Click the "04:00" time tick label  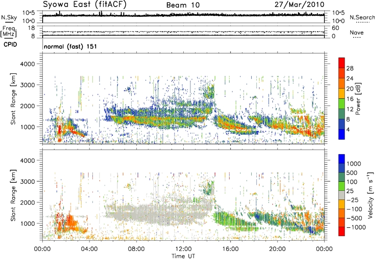90,249
